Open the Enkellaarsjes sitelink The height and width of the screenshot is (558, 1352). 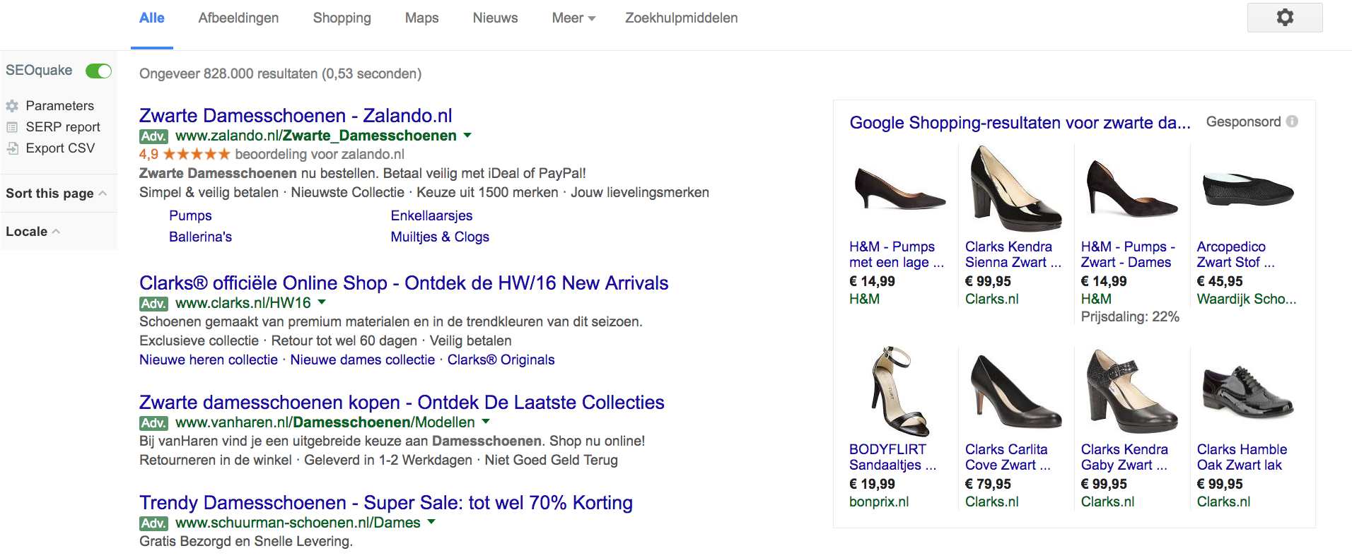click(431, 215)
